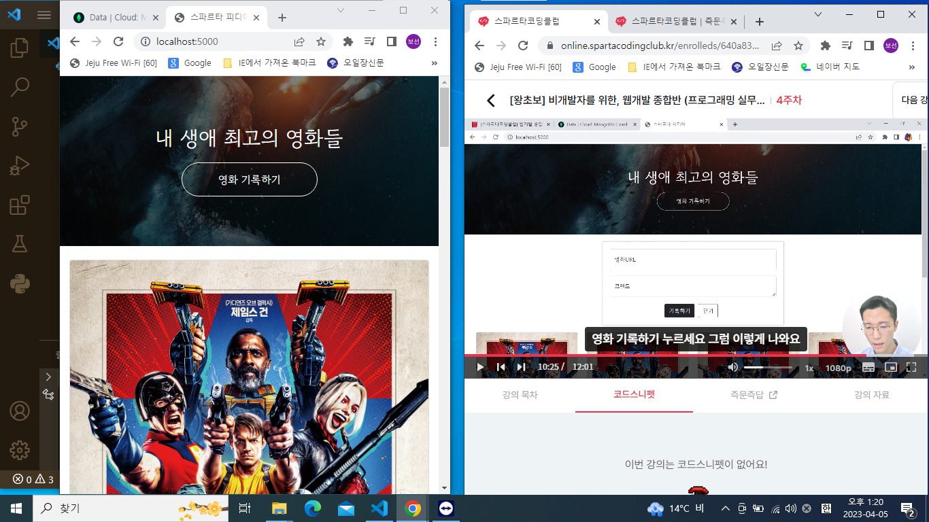The width and height of the screenshot is (929, 522).
Task: Open 코드스니펫 tab
Action: (x=634, y=394)
